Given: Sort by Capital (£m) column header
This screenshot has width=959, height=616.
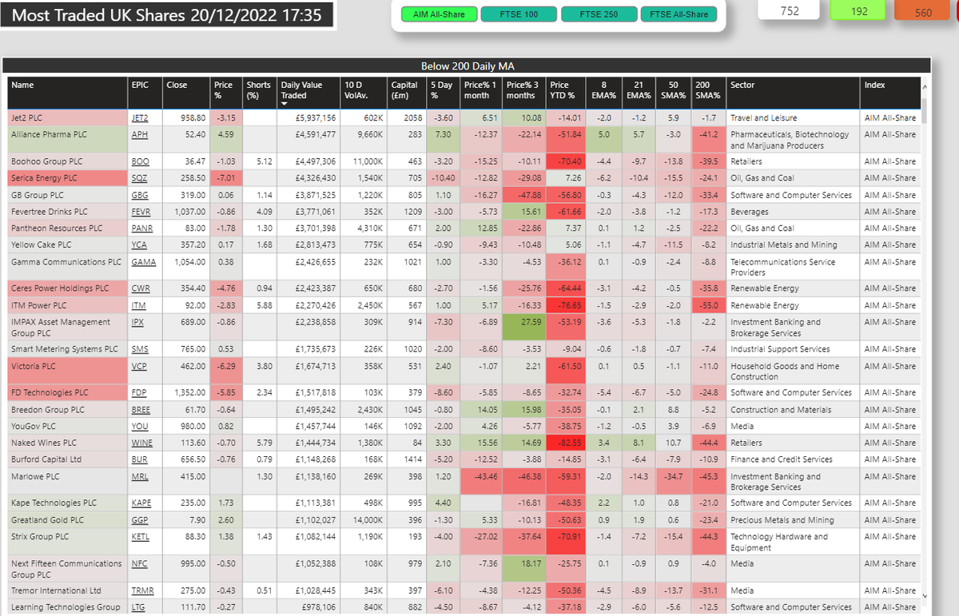Looking at the screenshot, I should tap(406, 94).
